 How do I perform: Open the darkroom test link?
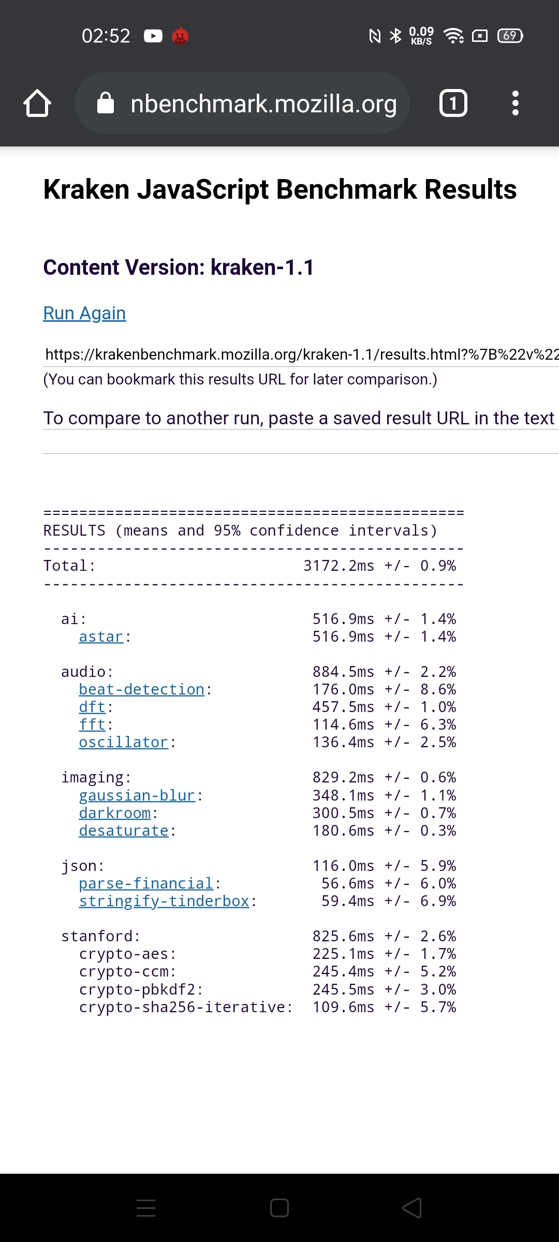[115, 813]
